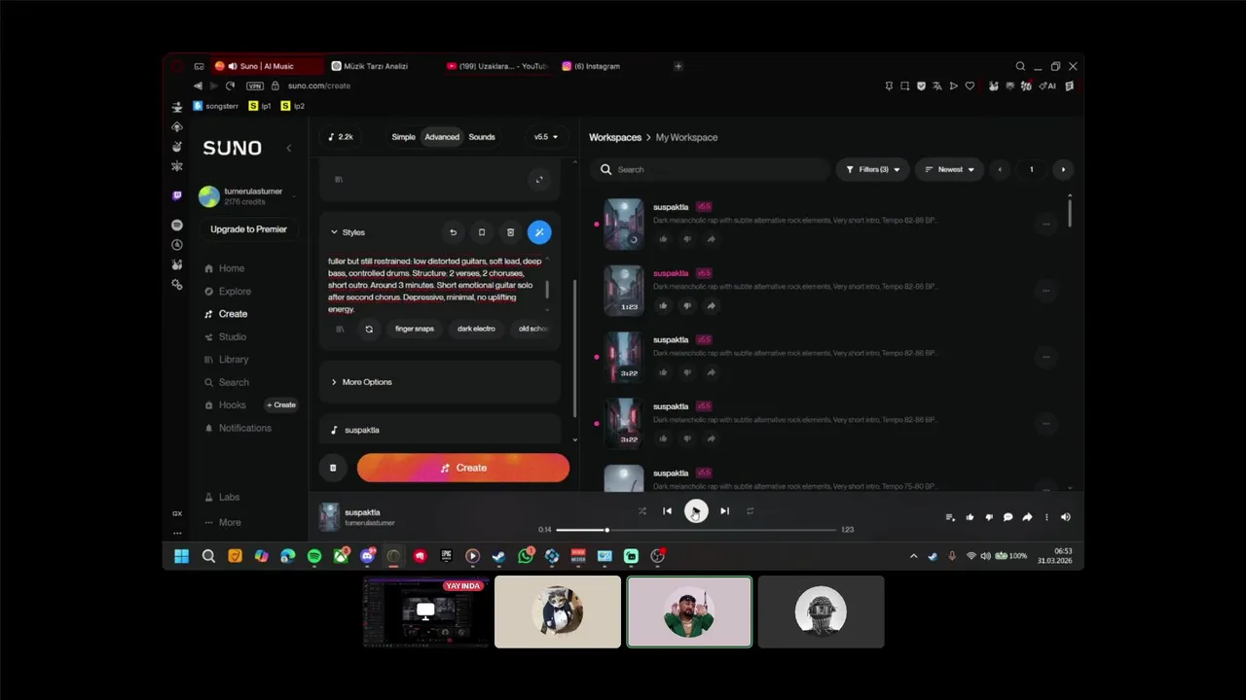Like the suspaktla track showing 1:23
This screenshot has width=1246, height=700.
pos(664,305)
